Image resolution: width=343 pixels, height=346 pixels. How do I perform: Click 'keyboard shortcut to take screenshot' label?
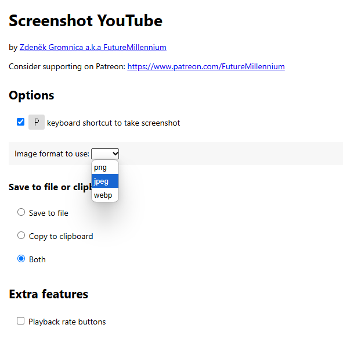pos(113,123)
